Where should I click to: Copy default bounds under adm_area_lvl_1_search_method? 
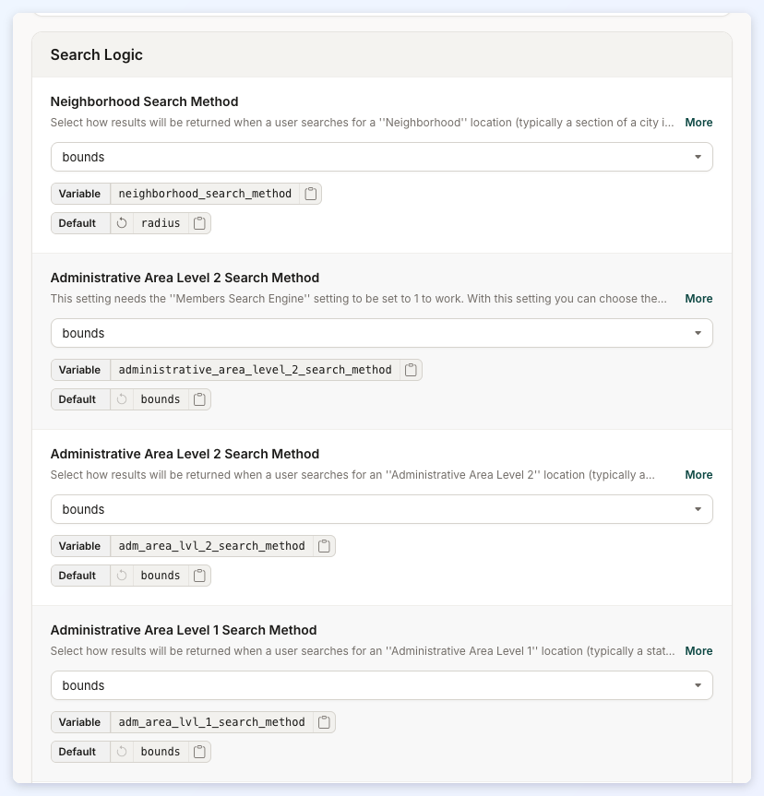point(199,752)
